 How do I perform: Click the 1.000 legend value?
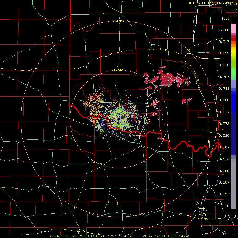point(224,30)
